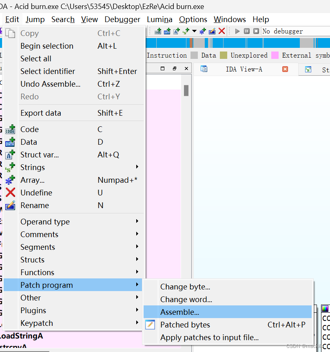Click the red Undefine toolbar icon
Screen dimensions: 330x352
[221, 31]
